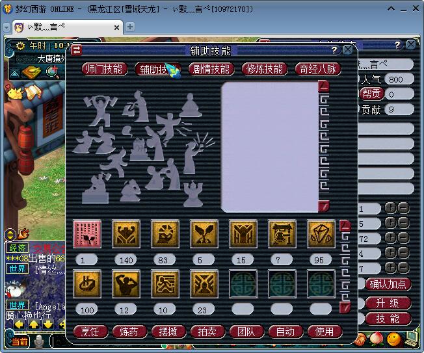Click 技能 button in character panel
Image resolution: width=424 pixels, height=353 pixels.
pos(388,319)
